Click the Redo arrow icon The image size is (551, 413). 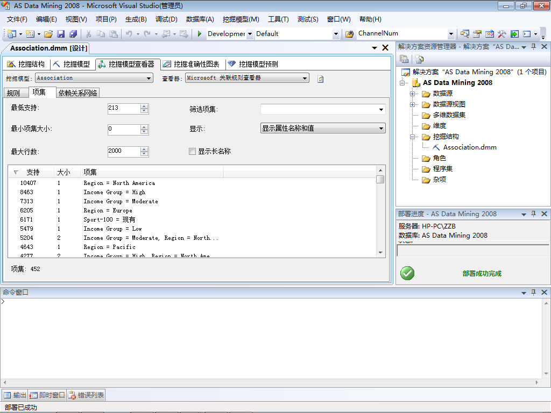(x=147, y=34)
